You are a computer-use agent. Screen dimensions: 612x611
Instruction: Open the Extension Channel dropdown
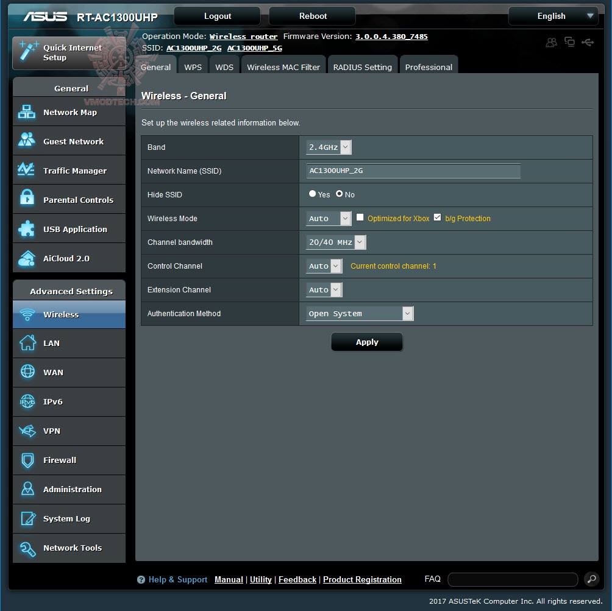[324, 290]
